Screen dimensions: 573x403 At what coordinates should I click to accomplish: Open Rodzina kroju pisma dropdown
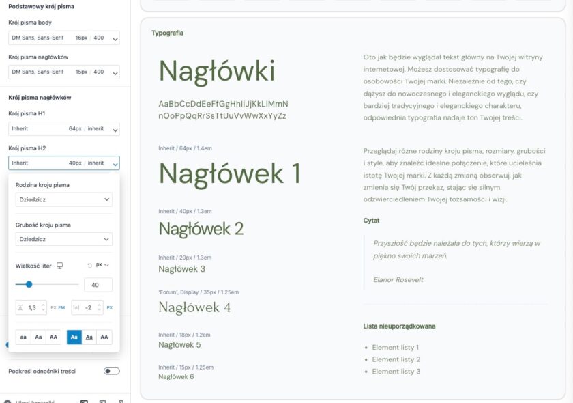63,199
